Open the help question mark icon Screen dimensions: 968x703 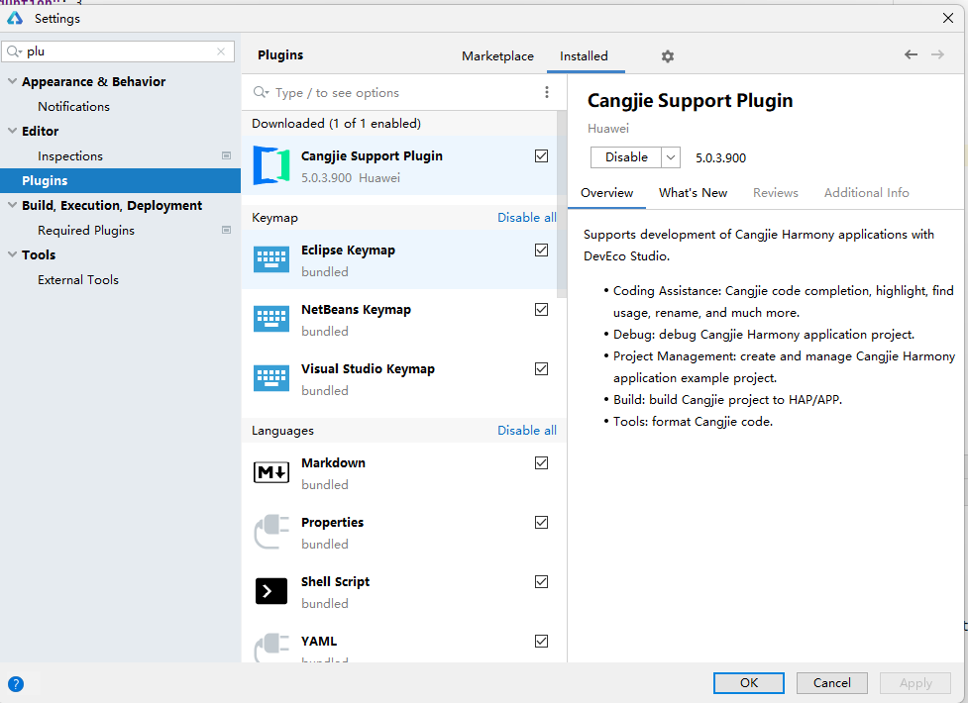pos(16,683)
